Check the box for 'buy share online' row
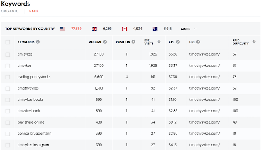The height and width of the screenshot is (150, 261). point(8,122)
